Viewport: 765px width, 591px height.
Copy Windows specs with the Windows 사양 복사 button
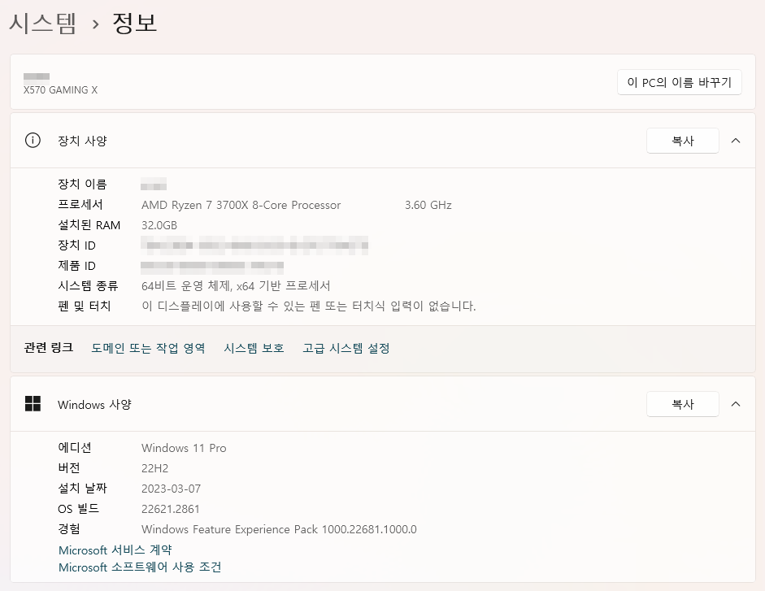(x=683, y=404)
